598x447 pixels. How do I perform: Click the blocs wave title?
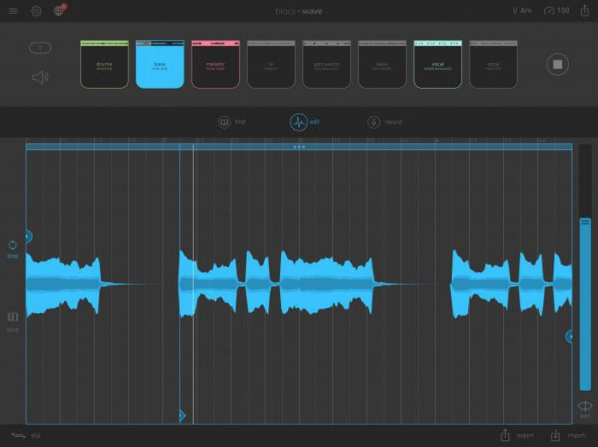[x=299, y=11]
